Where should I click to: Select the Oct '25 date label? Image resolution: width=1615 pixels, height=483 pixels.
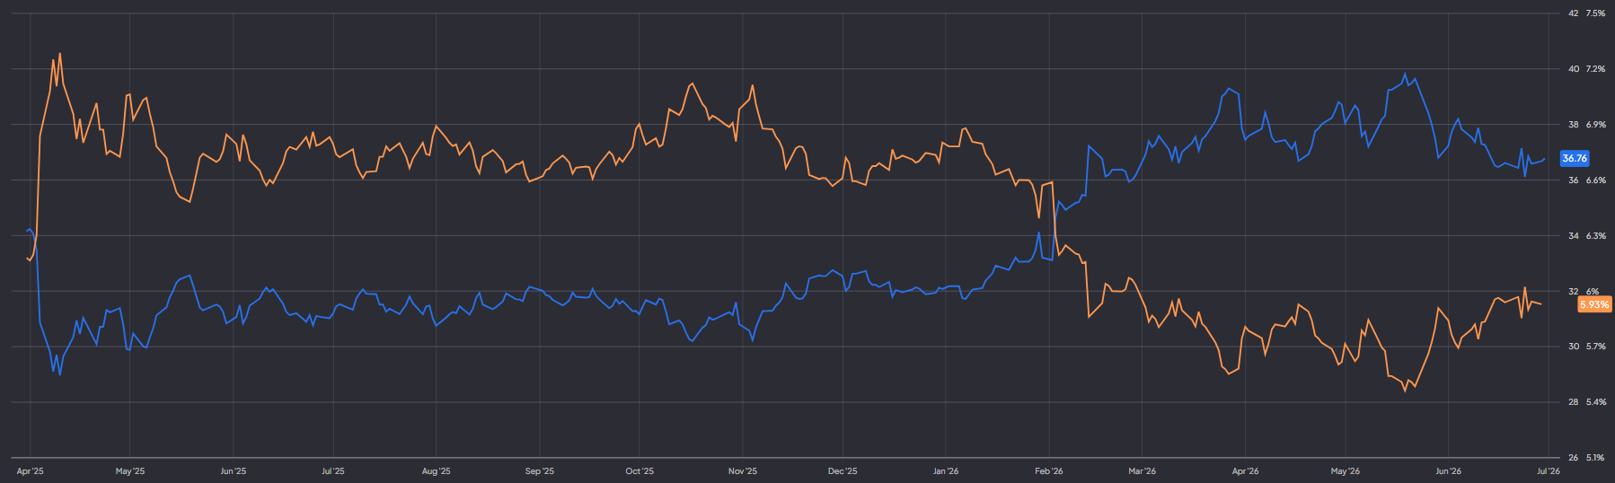pyautogui.click(x=640, y=471)
